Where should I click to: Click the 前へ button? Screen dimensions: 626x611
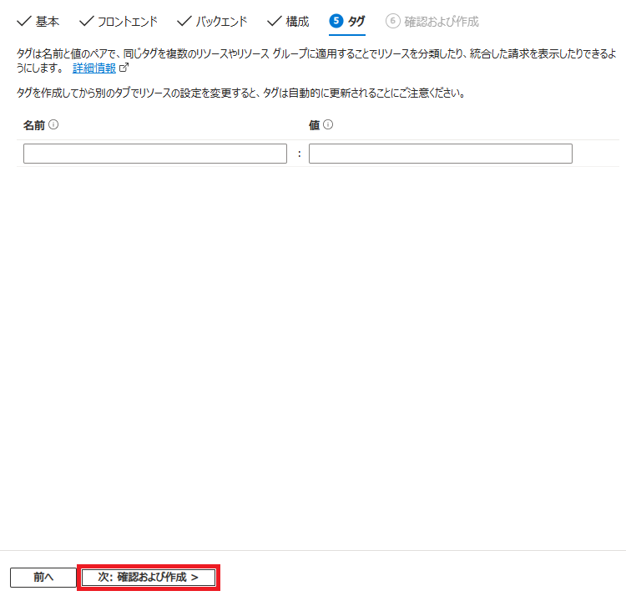pos(43,578)
